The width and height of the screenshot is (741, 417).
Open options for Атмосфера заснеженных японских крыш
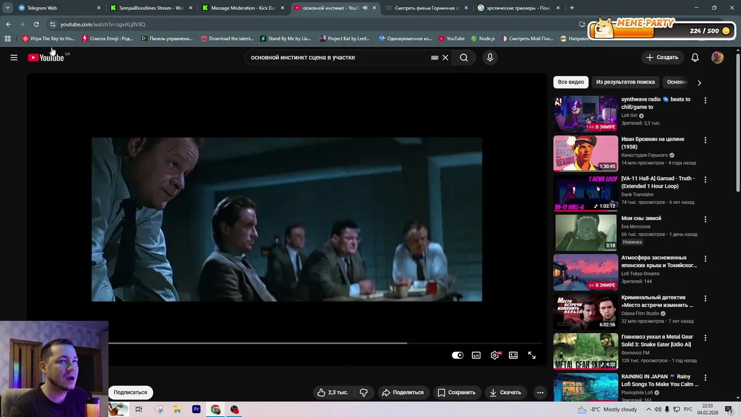705,259
